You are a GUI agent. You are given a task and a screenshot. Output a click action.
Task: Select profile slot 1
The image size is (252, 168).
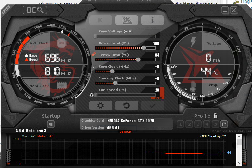click(181, 124)
